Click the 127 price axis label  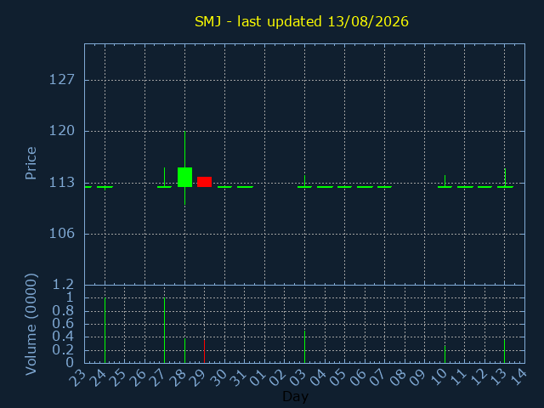(x=62, y=80)
